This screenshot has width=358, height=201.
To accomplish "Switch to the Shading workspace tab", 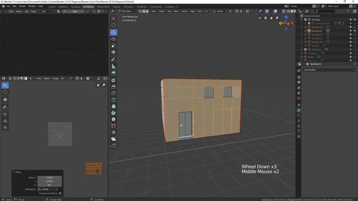I will pos(116,7).
